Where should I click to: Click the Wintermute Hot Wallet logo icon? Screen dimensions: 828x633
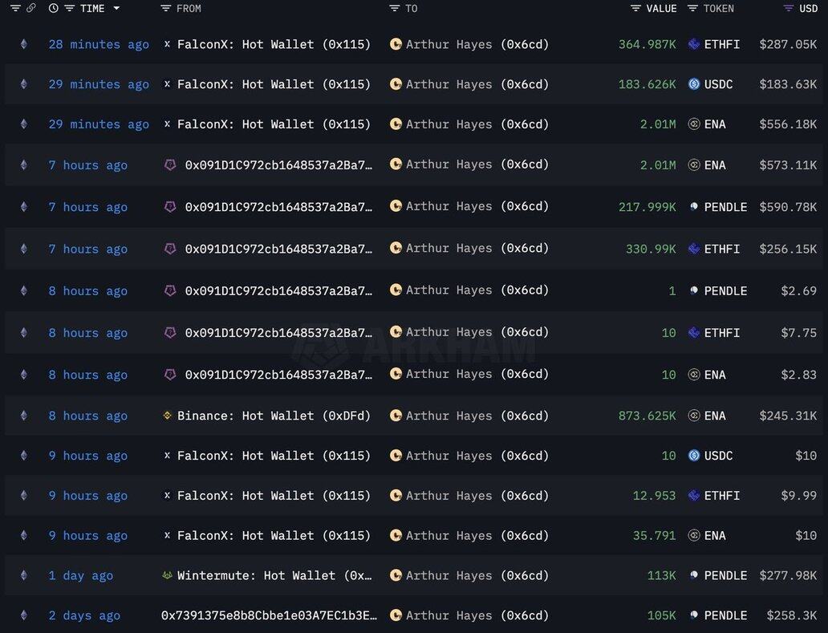point(167,575)
